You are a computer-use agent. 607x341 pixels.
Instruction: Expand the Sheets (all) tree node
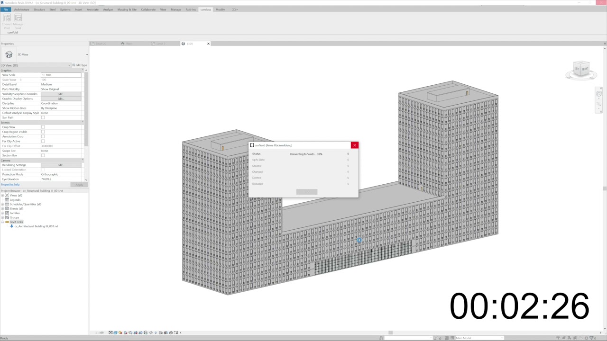coord(2,208)
